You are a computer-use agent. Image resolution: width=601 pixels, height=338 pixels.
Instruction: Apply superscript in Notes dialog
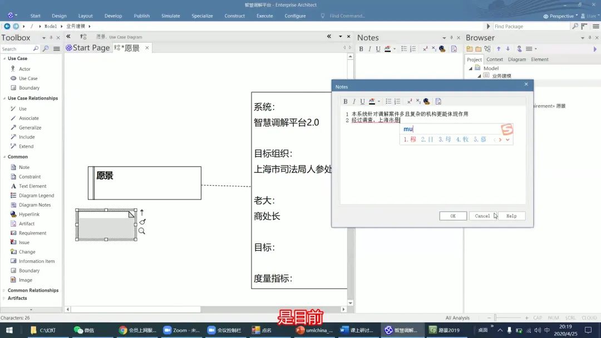(410, 101)
